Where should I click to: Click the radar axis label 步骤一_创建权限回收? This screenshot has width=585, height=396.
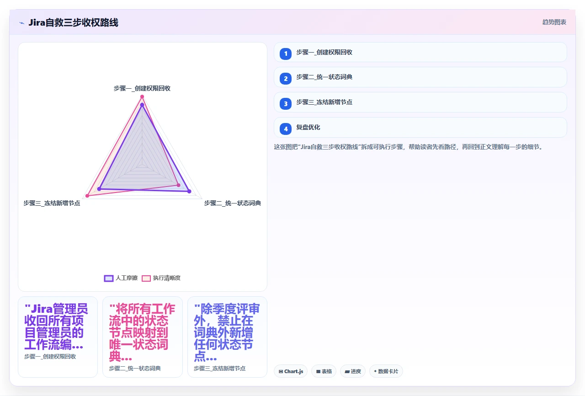[142, 88]
